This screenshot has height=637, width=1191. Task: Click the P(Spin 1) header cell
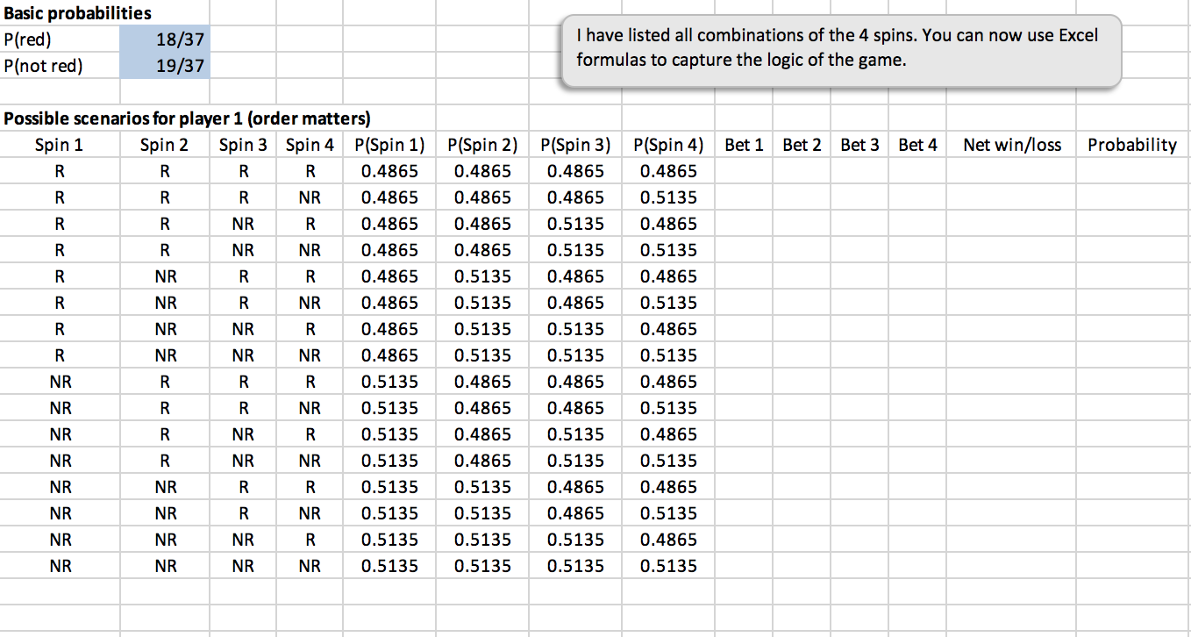click(389, 144)
